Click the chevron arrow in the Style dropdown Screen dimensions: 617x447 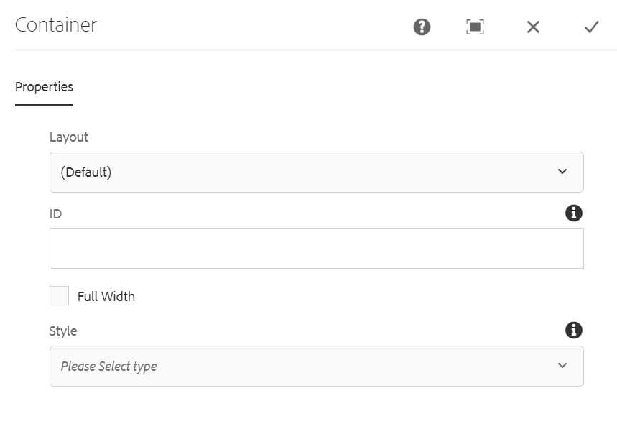[562, 366]
